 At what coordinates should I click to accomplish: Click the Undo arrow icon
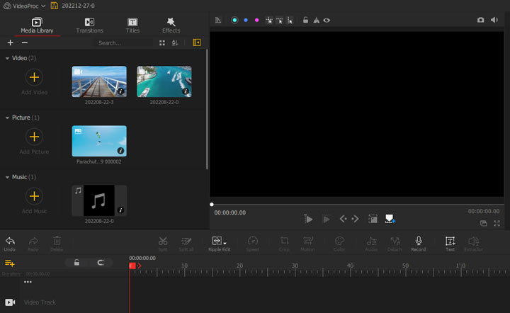tap(10, 241)
